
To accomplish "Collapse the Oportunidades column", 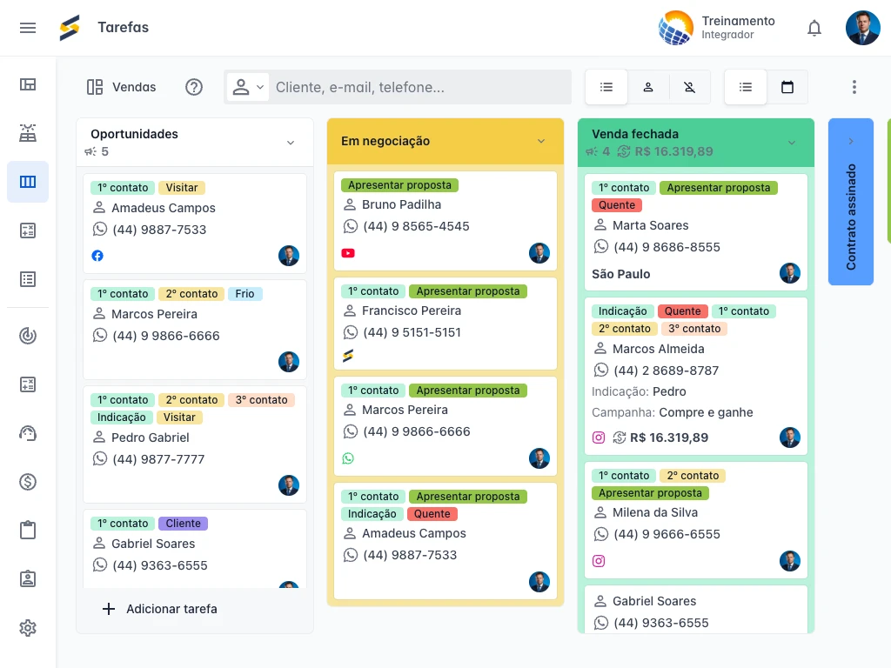I will pos(291,142).
